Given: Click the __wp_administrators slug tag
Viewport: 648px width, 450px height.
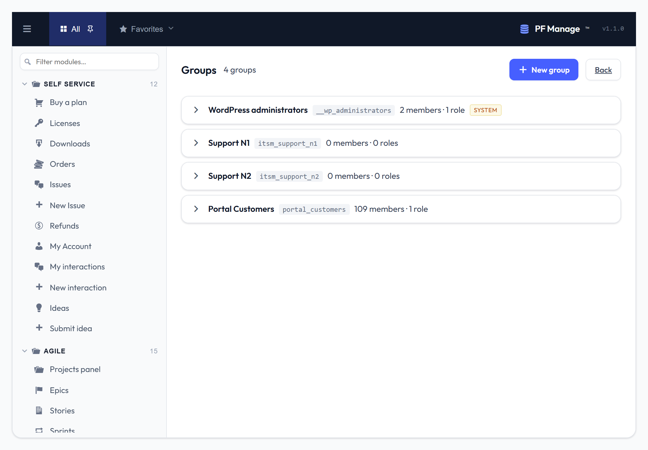Looking at the screenshot, I should 354,110.
